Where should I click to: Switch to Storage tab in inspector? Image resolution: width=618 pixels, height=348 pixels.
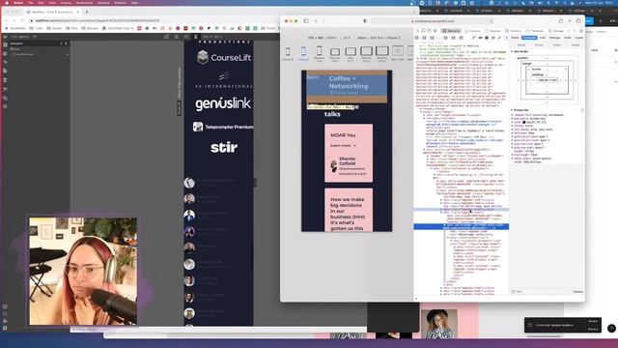tap(556, 31)
